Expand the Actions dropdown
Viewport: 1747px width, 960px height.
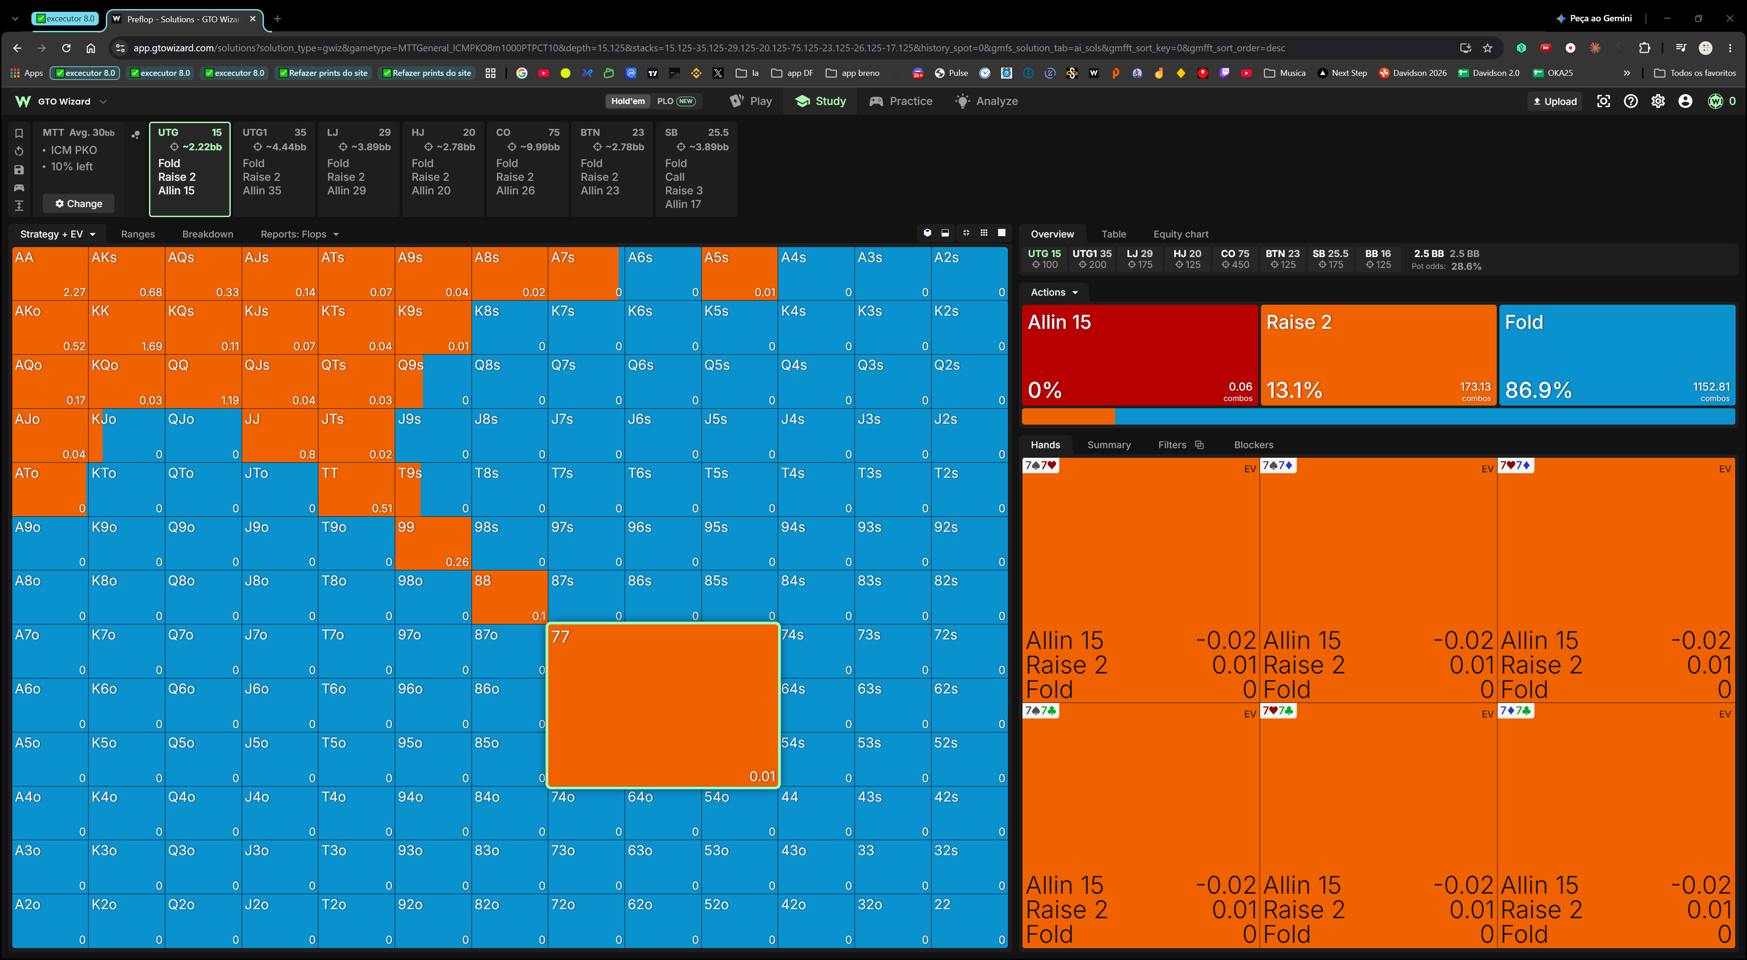pos(1054,292)
